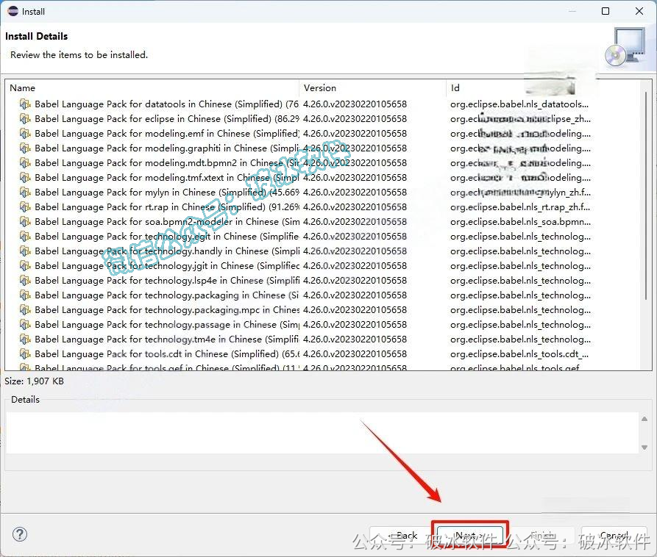Click the mylyn language pack icon
657x557 pixels.
click(x=25, y=192)
